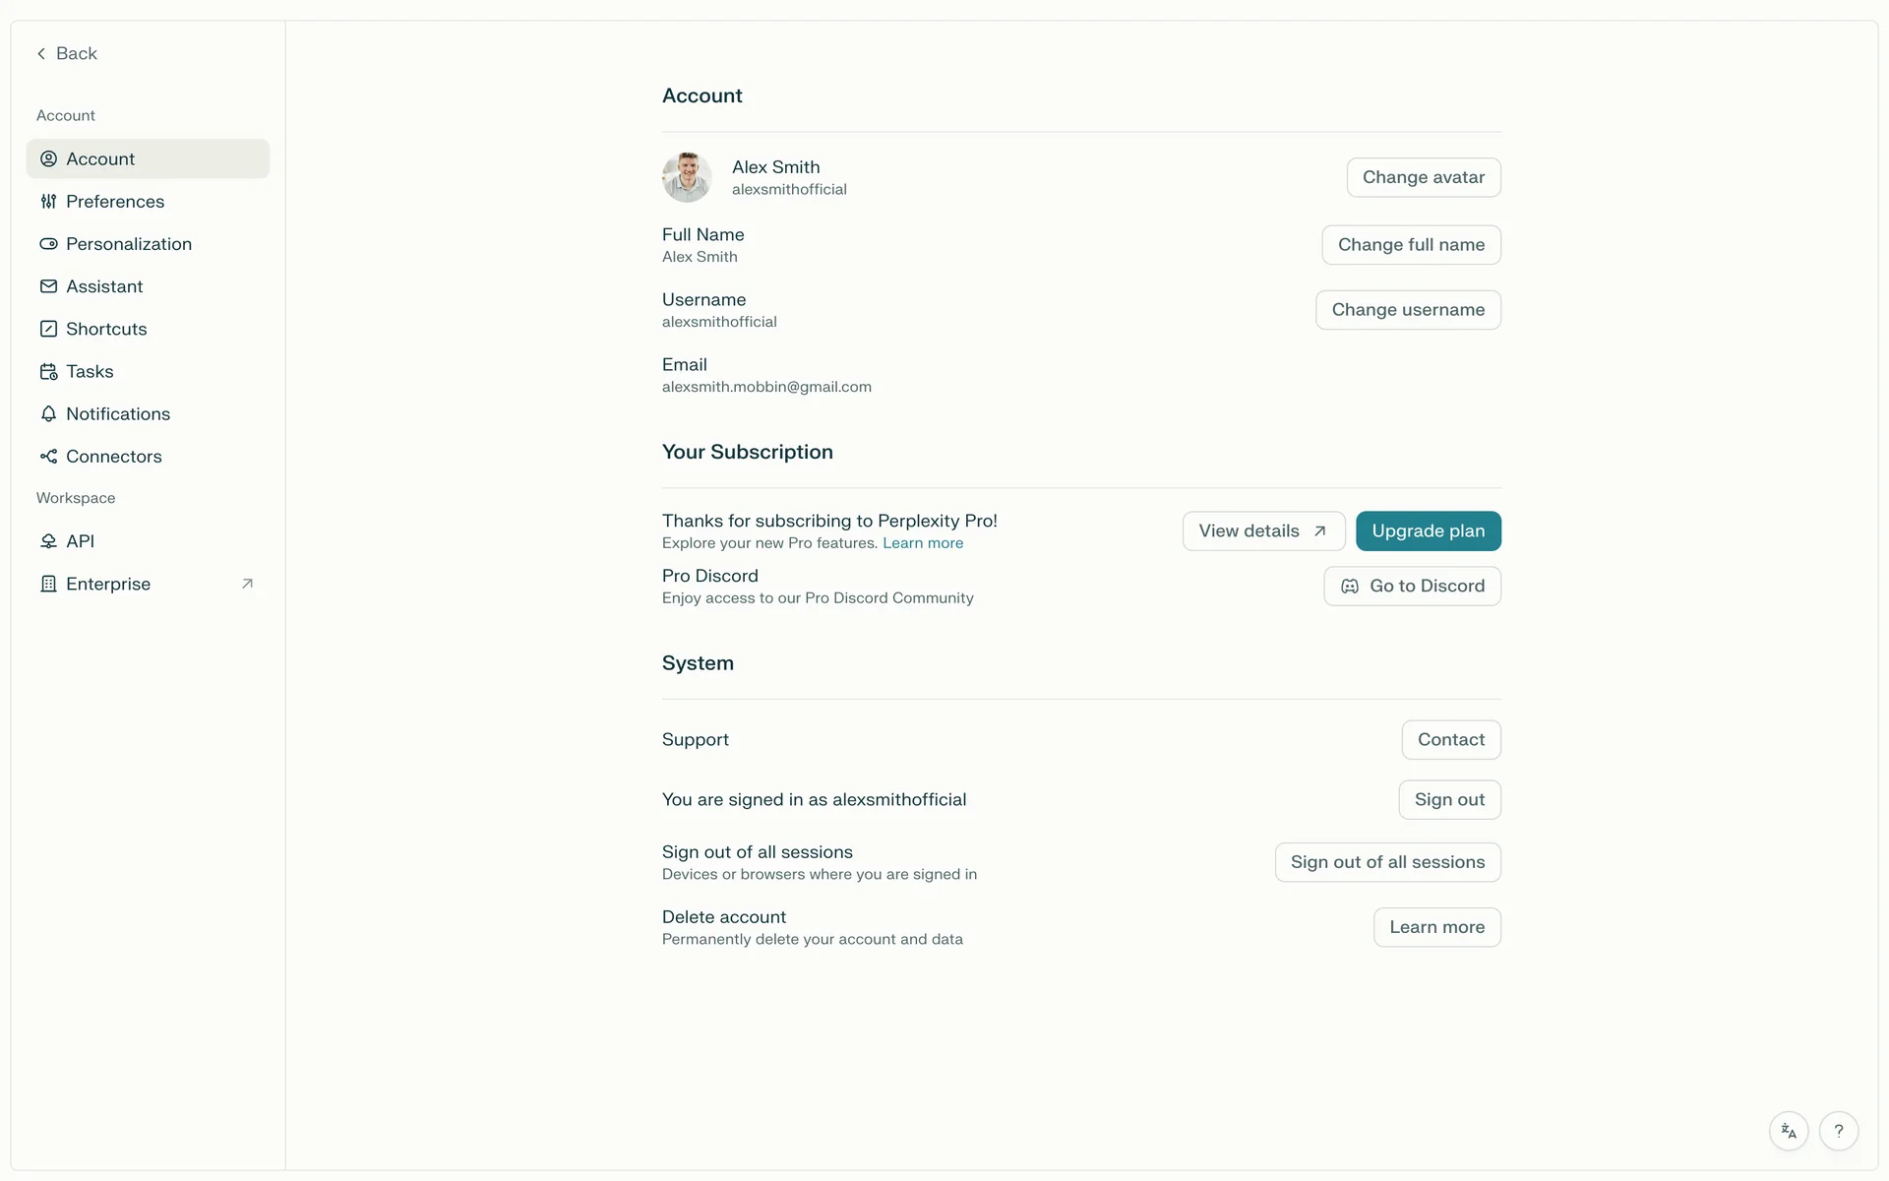This screenshot has width=1889, height=1181.
Task: Open View details for subscription
Action: point(1262,531)
